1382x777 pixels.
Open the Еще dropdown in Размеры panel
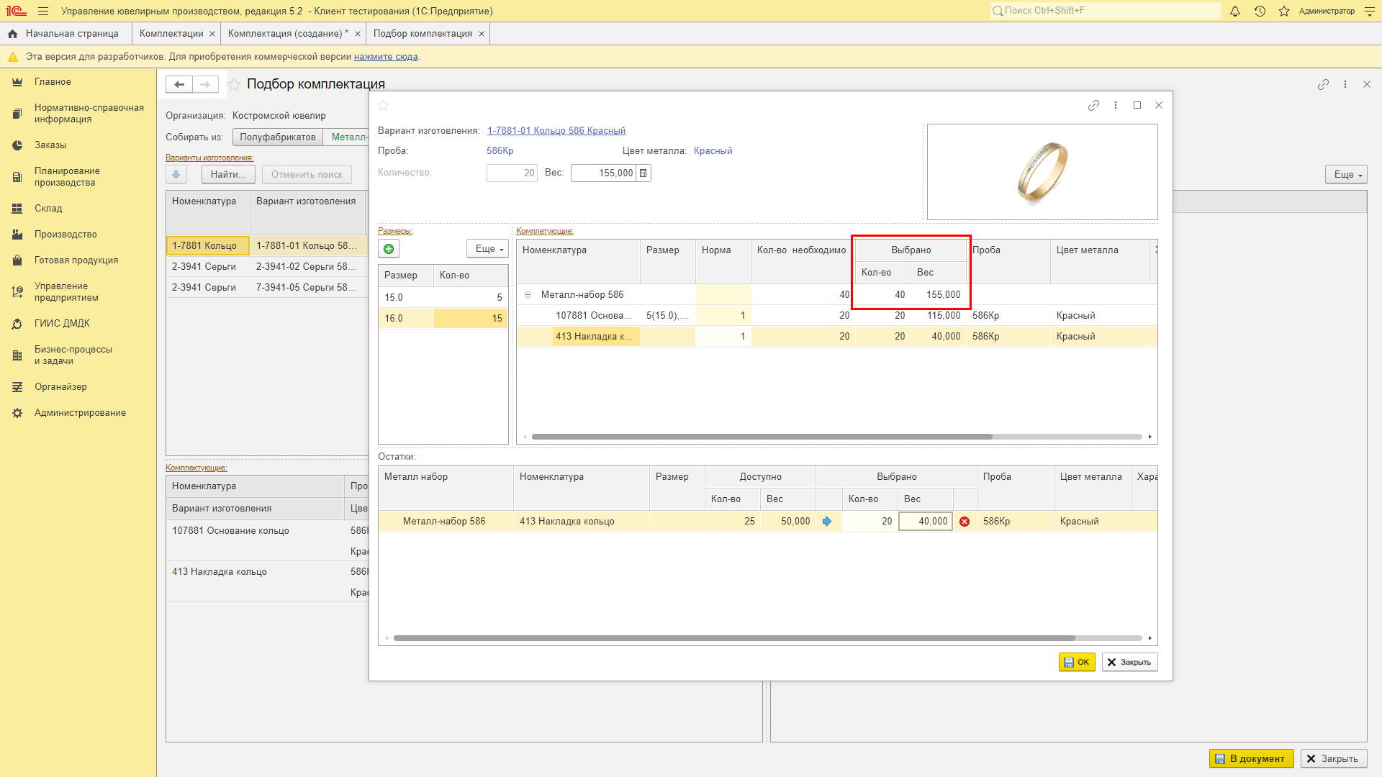coord(487,249)
